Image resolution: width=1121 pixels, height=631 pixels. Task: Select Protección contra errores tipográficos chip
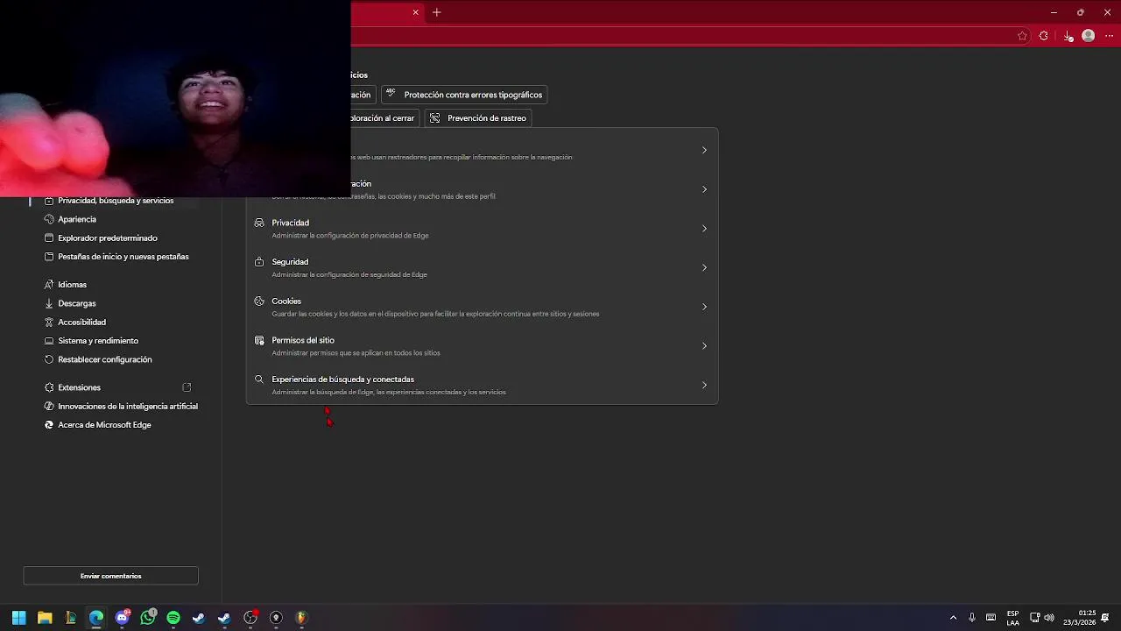464,95
